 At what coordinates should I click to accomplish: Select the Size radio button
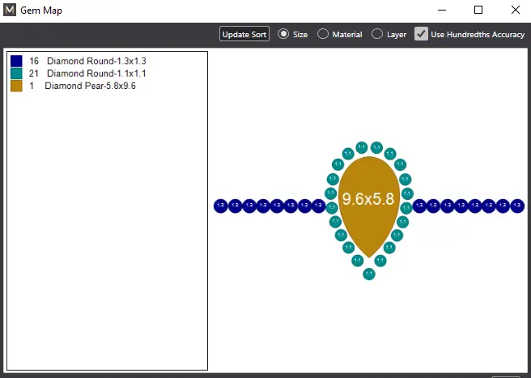[x=283, y=34]
